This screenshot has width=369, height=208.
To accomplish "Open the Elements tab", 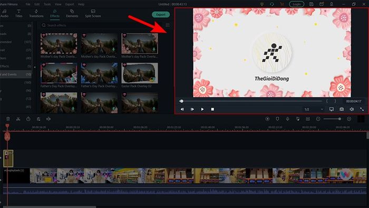I will point(72,13).
